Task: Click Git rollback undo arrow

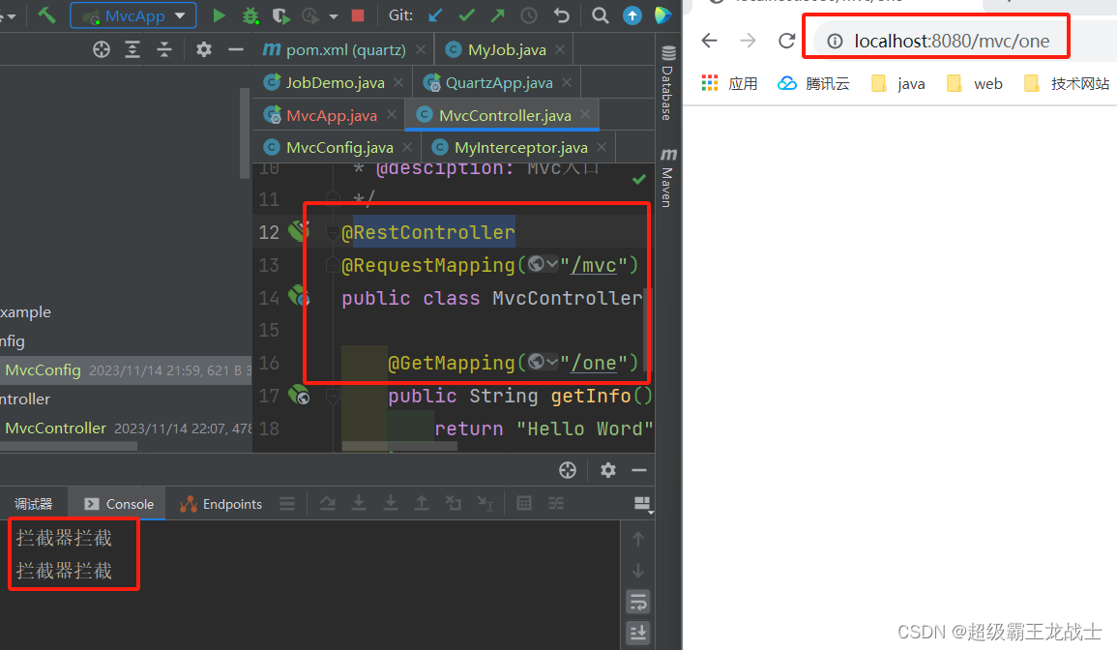Action: pyautogui.click(x=561, y=15)
